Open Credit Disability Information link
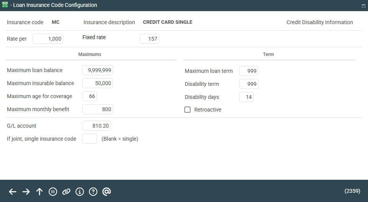368x202 pixels. 320,22
